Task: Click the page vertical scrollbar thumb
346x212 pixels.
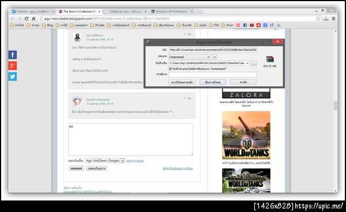Action: 336,105
